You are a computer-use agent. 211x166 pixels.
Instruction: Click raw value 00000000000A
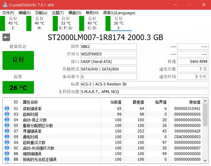[187, 120]
